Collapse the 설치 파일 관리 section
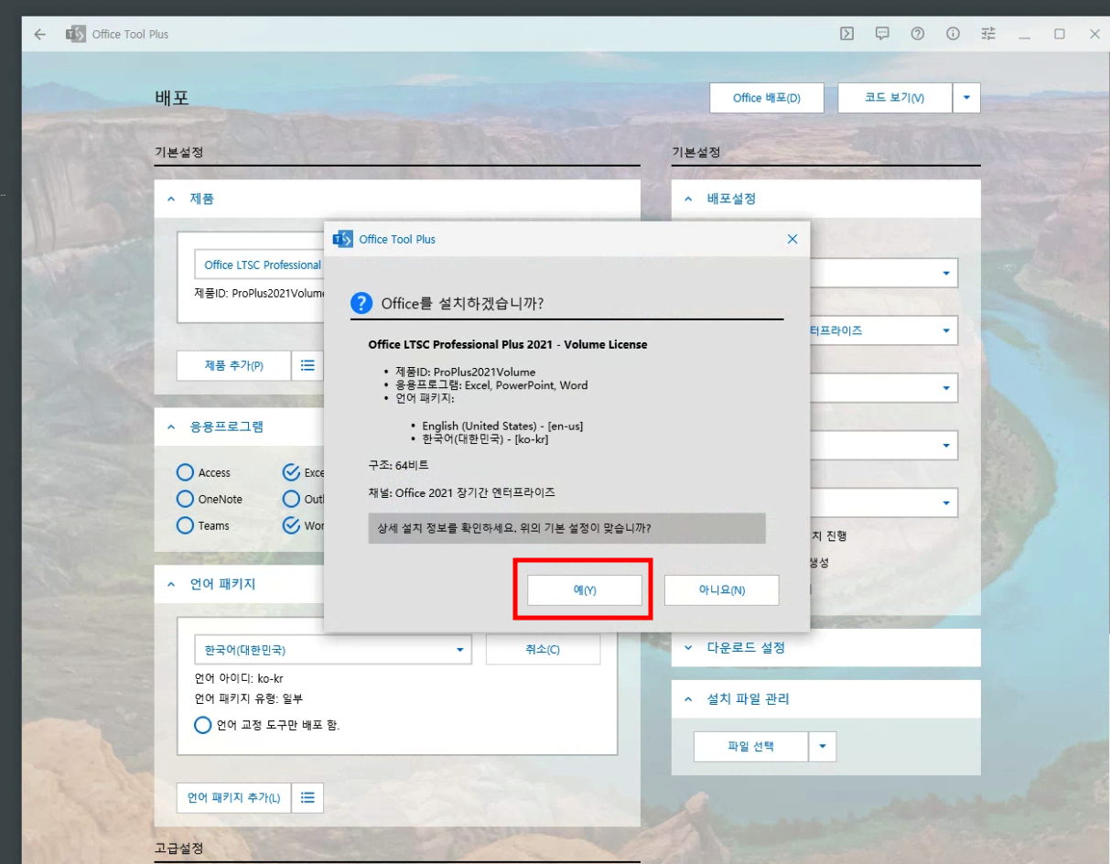The height and width of the screenshot is (864, 1110). click(688, 698)
